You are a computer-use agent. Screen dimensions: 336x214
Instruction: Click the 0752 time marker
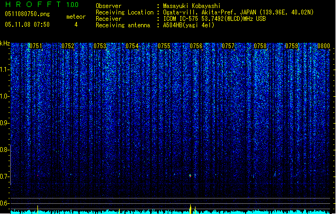tap(68, 46)
